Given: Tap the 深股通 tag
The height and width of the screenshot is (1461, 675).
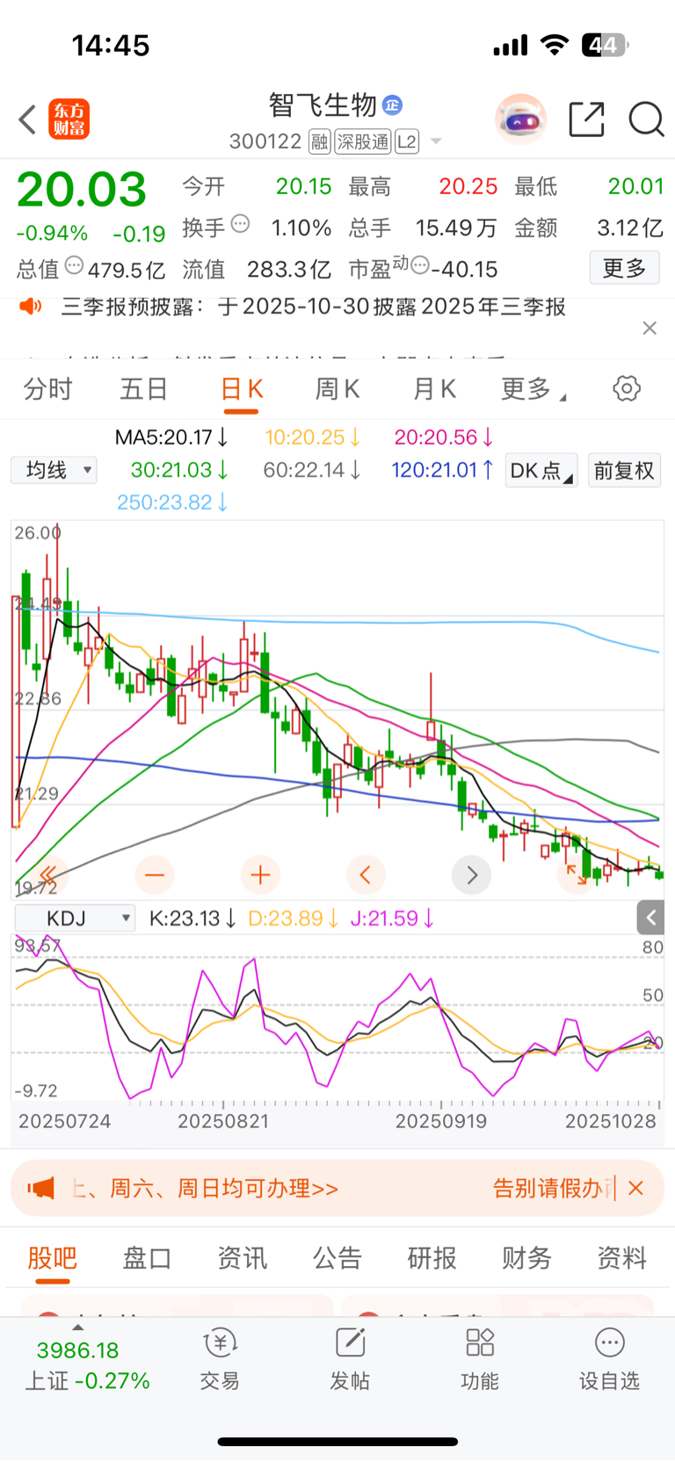Looking at the screenshot, I should [x=362, y=141].
